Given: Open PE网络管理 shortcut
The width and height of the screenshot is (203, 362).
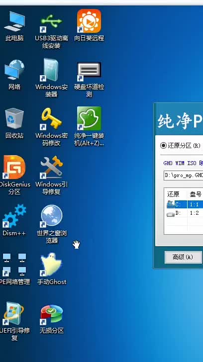Looking at the screenshot, I should pos(14,269).
